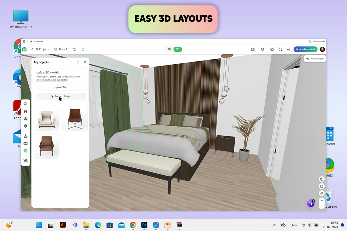
Task: Open the purple AI sparkle assistant
Action: pos(311,203)
